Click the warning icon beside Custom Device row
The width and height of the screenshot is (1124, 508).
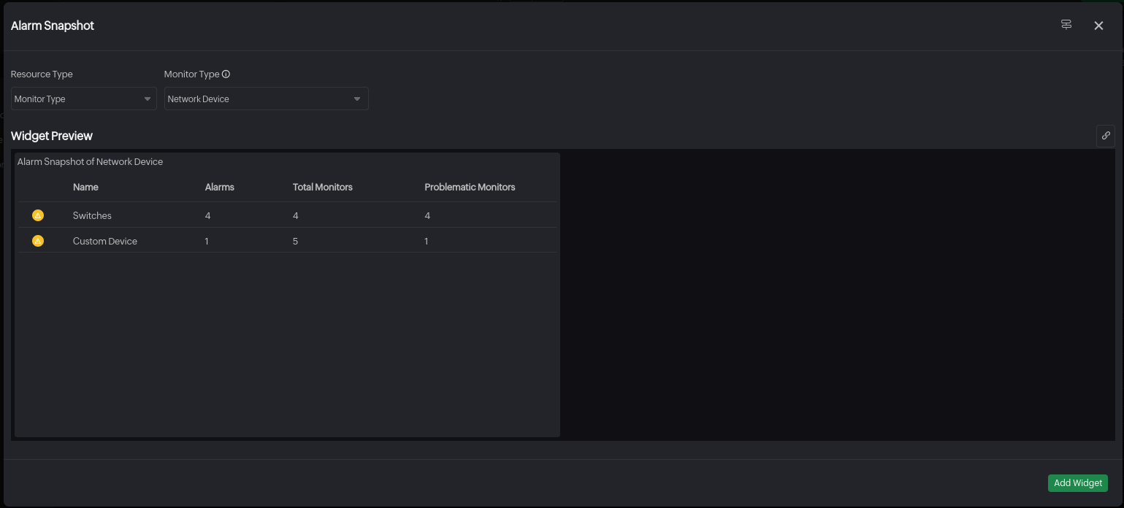tap(38, 240)
